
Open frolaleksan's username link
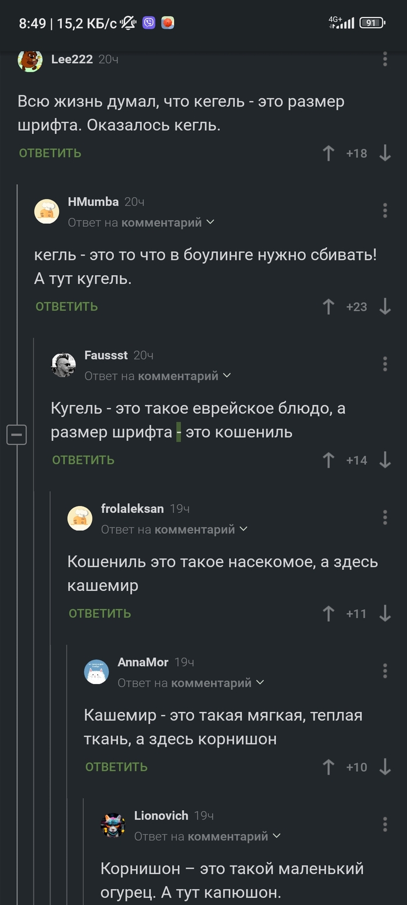[x=132, y=509]
